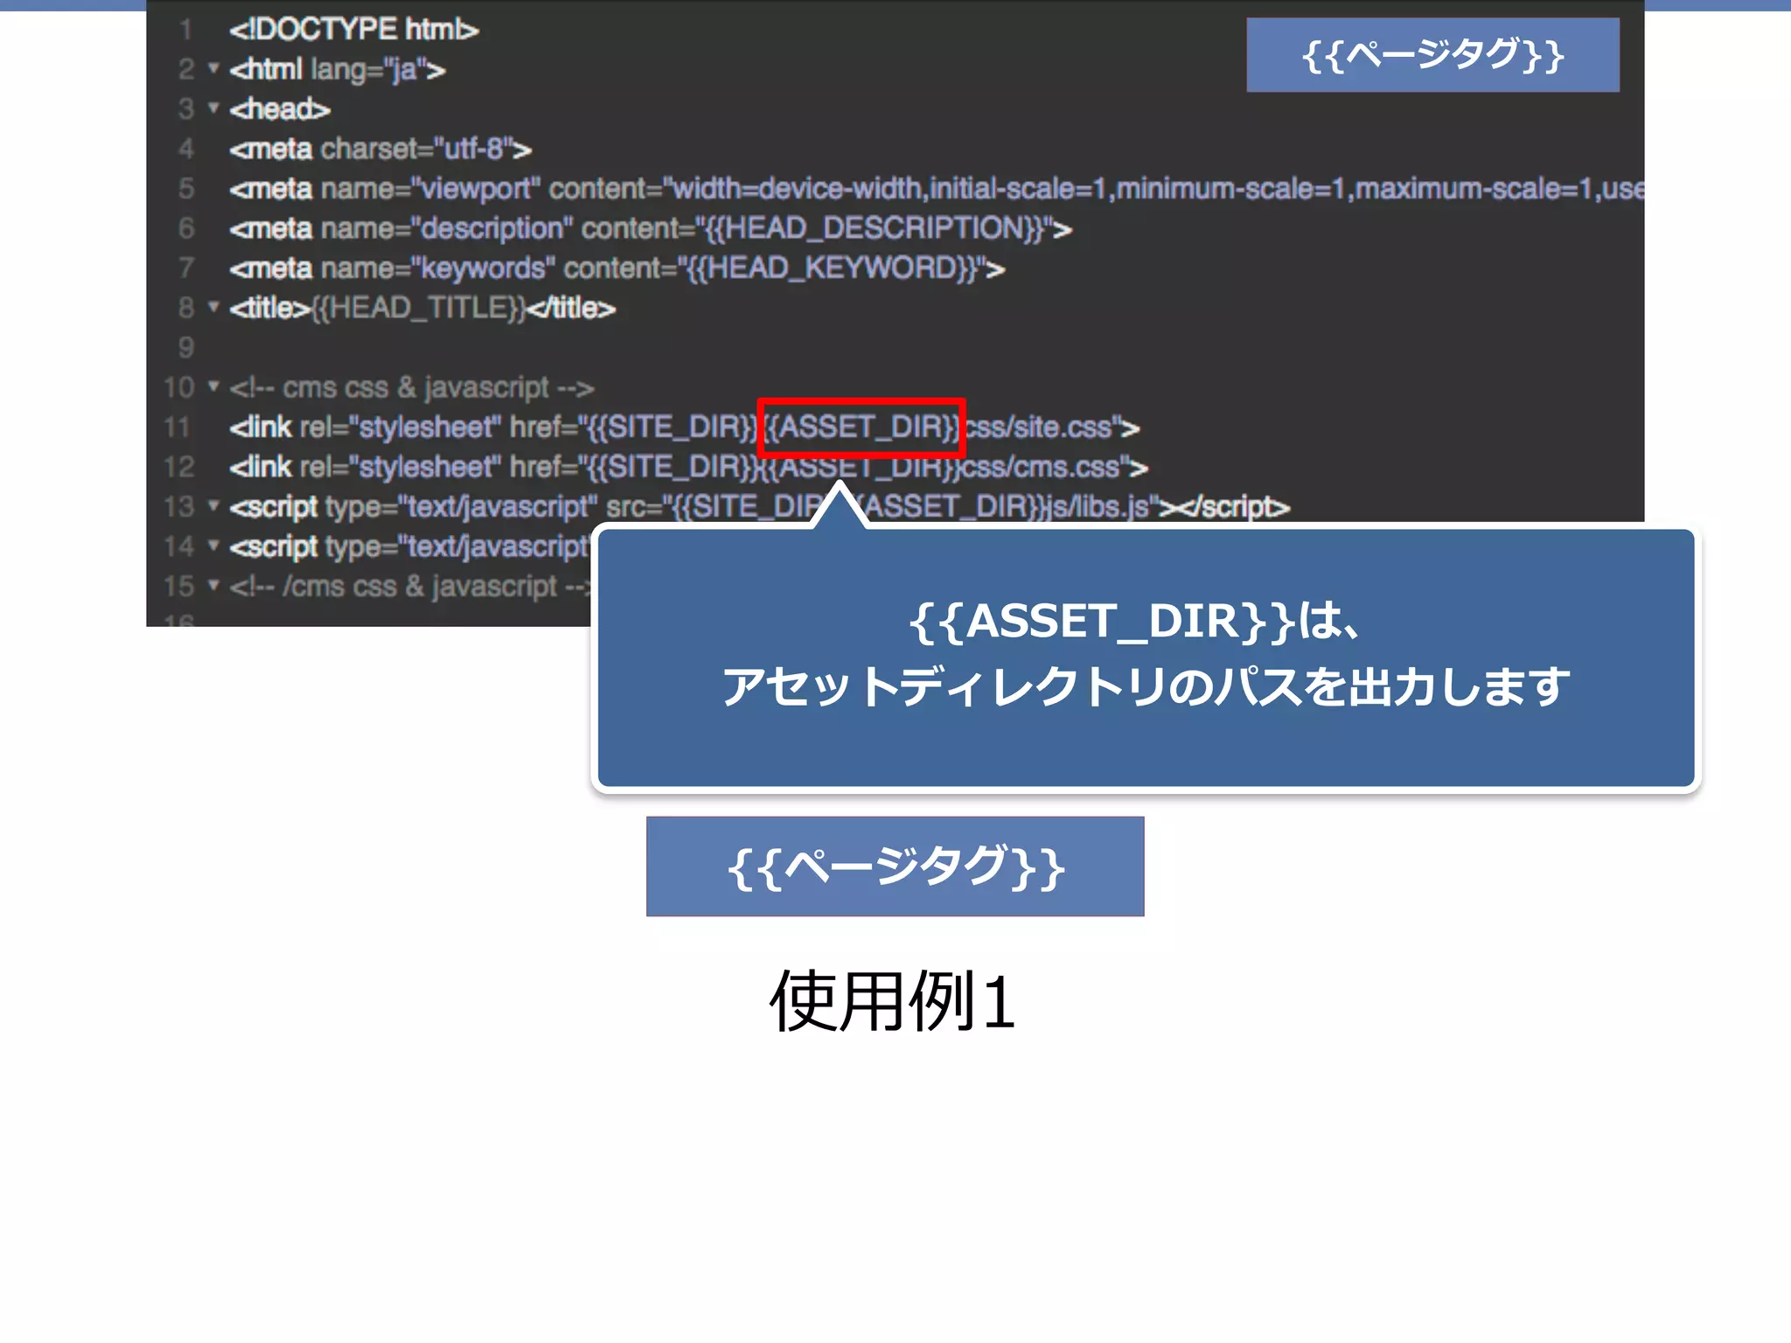Collapse the fold arrow on line 13 script
Screen dimensions: 1791x1343
[x=213, y=504]
